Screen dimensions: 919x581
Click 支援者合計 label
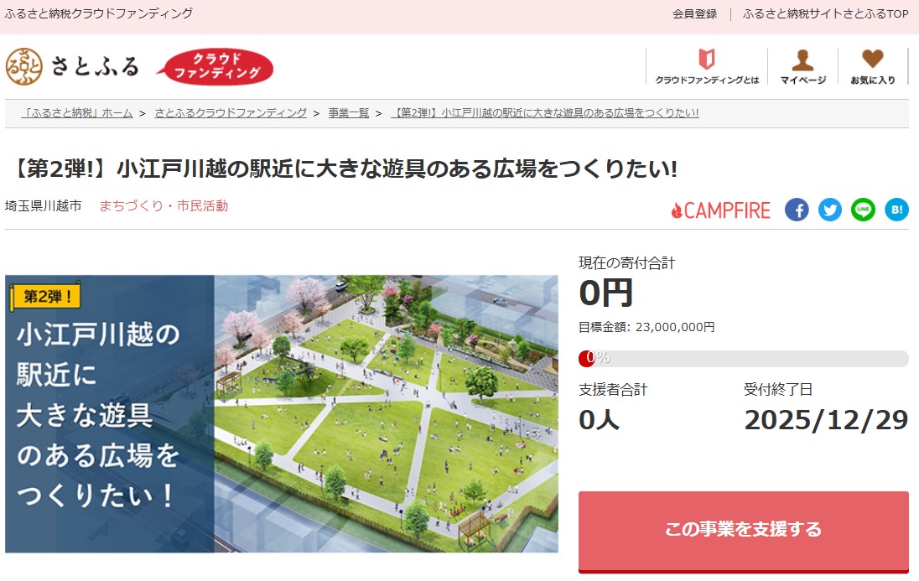click(612, 389)
